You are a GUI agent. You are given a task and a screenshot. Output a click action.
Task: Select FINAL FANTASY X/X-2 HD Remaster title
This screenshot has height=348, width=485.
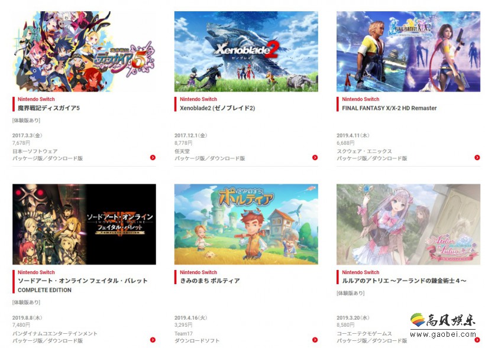[x=389, y=108]
